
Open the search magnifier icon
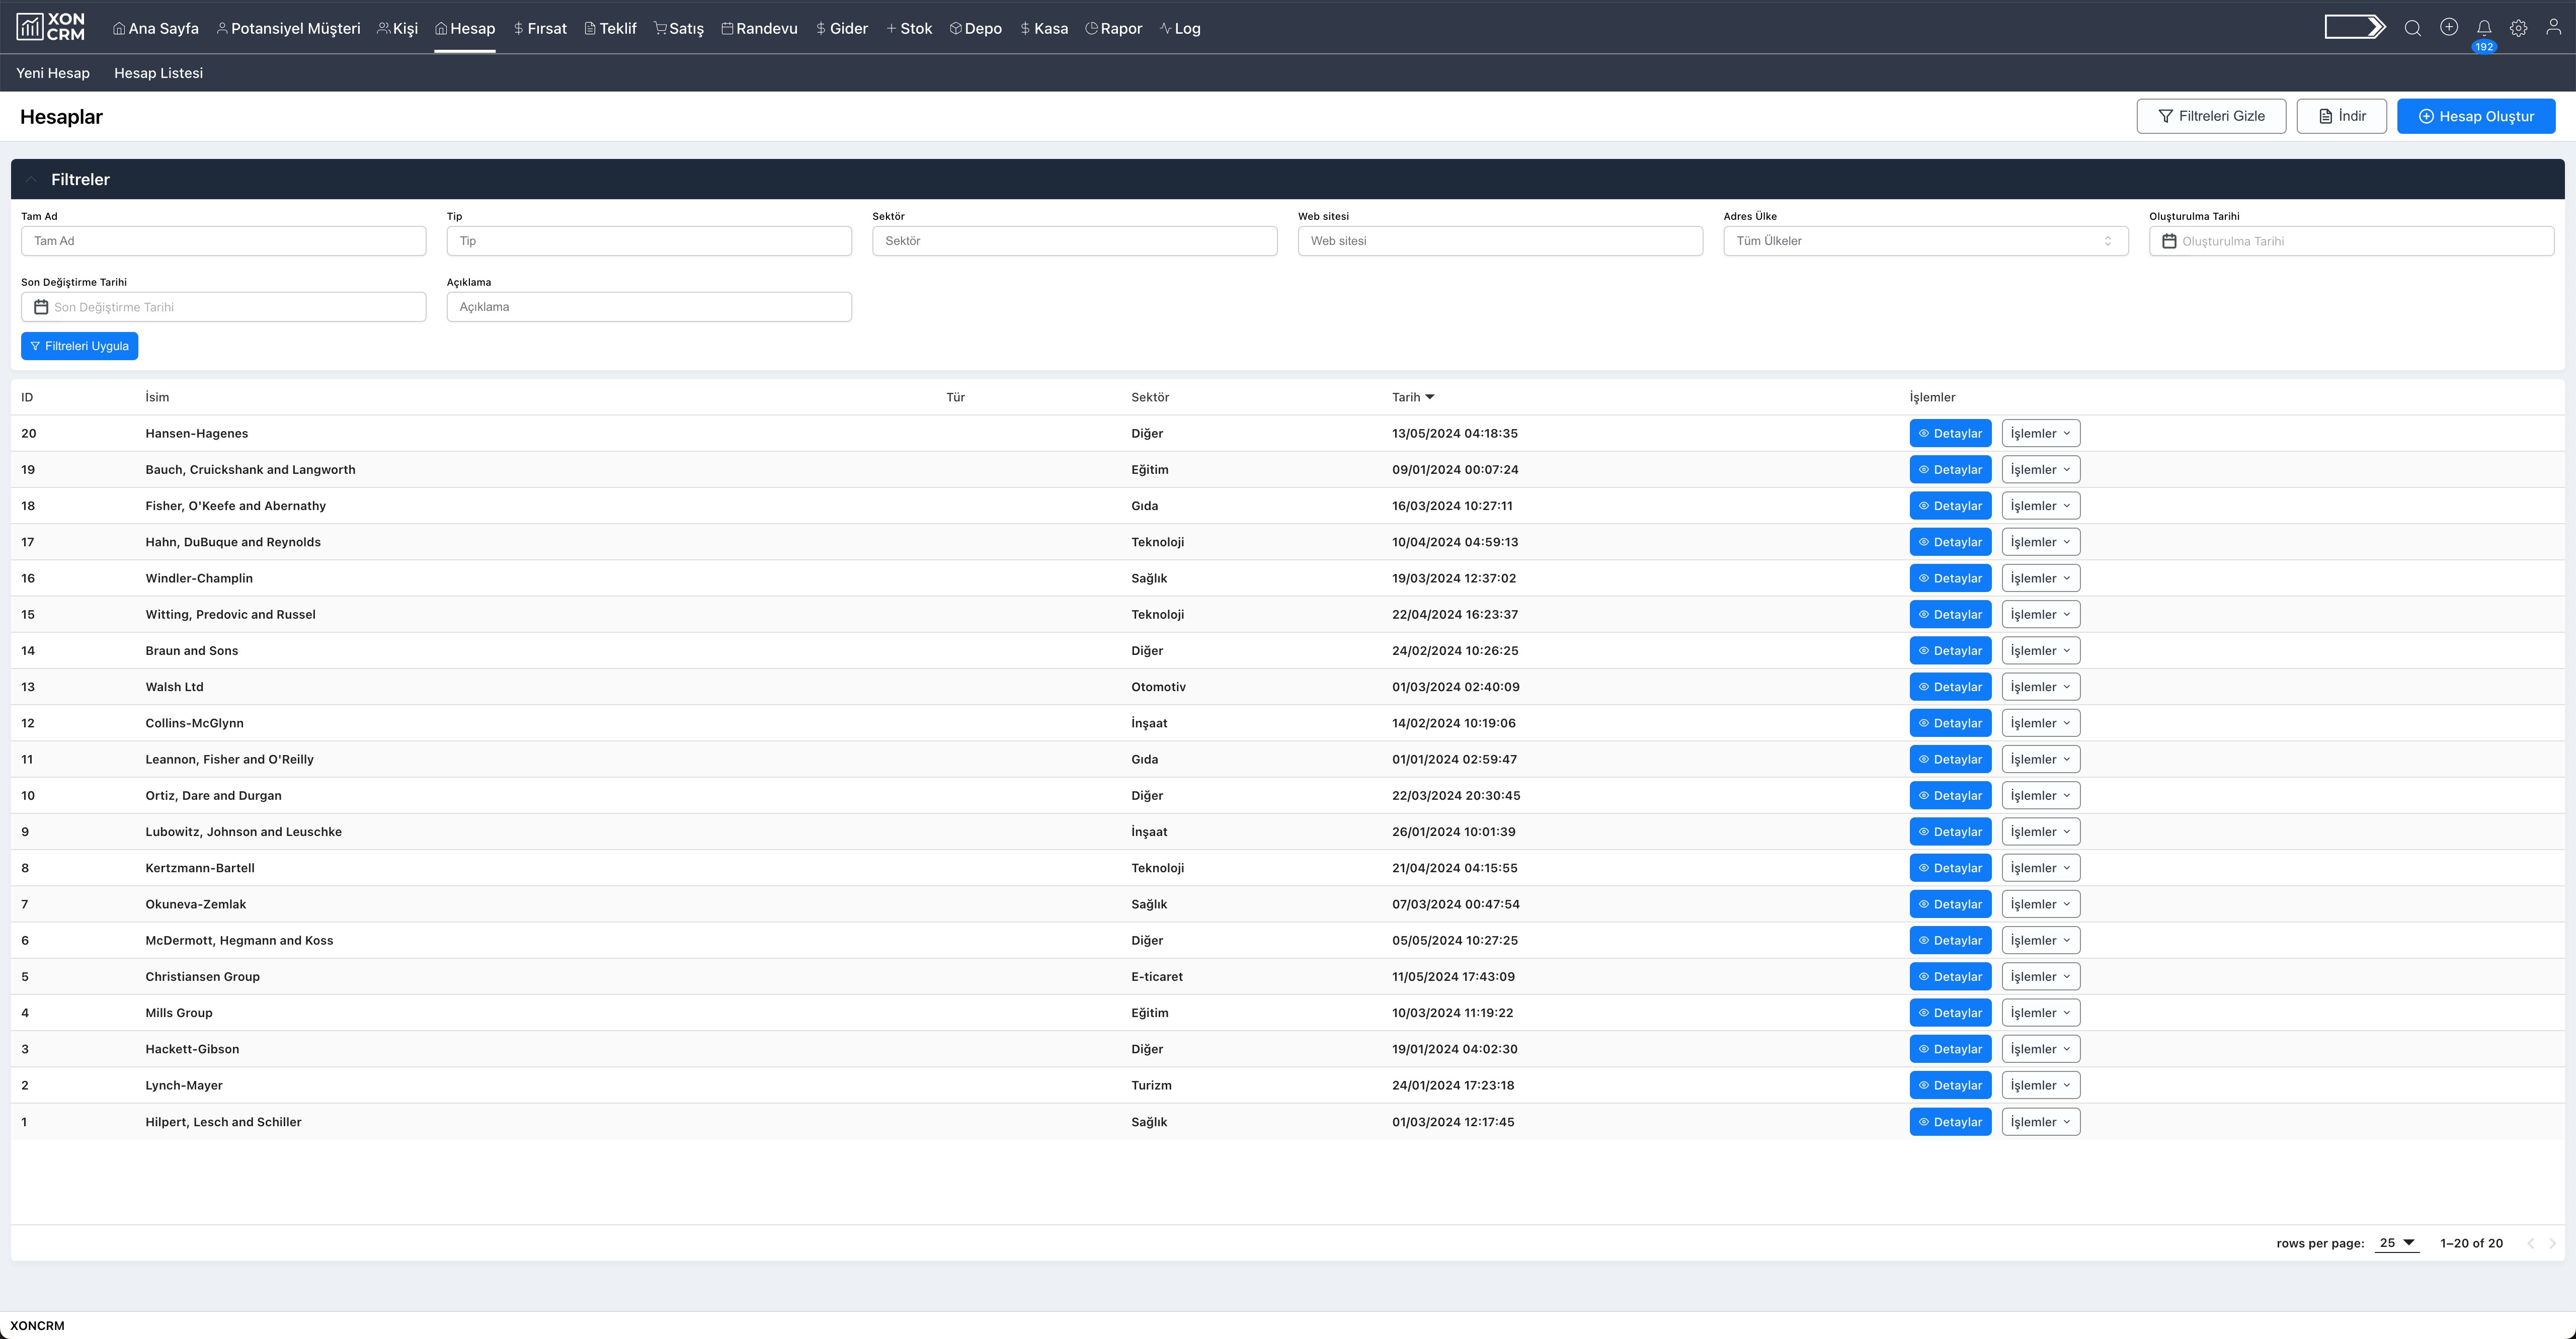coord(2412,28)
